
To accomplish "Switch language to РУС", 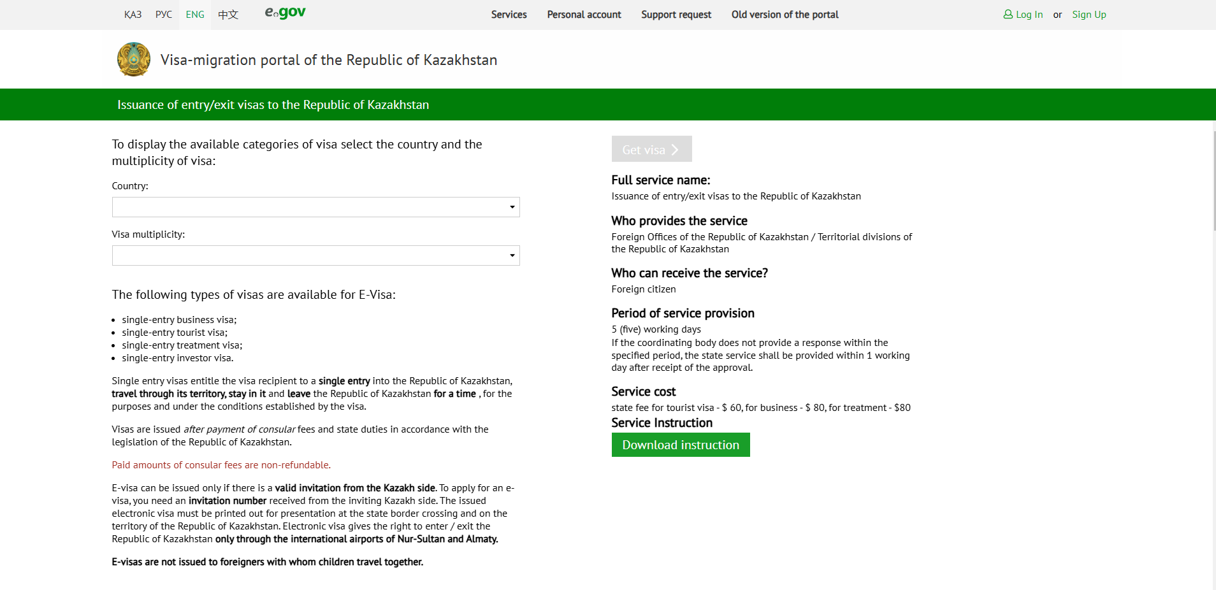I will click(x=163, y=14).
